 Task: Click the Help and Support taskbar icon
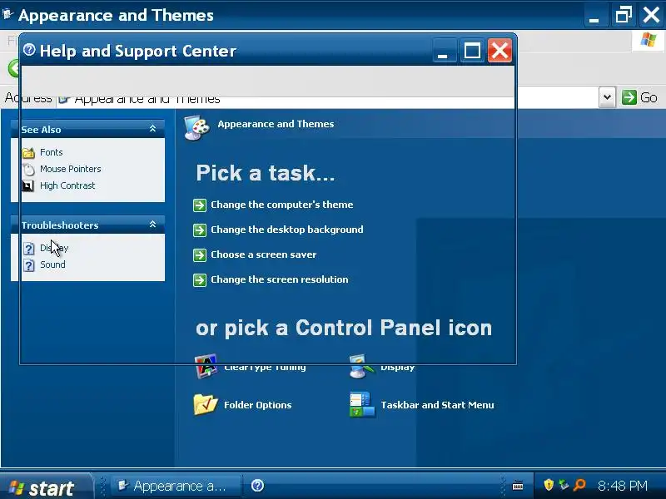[257, 486]
